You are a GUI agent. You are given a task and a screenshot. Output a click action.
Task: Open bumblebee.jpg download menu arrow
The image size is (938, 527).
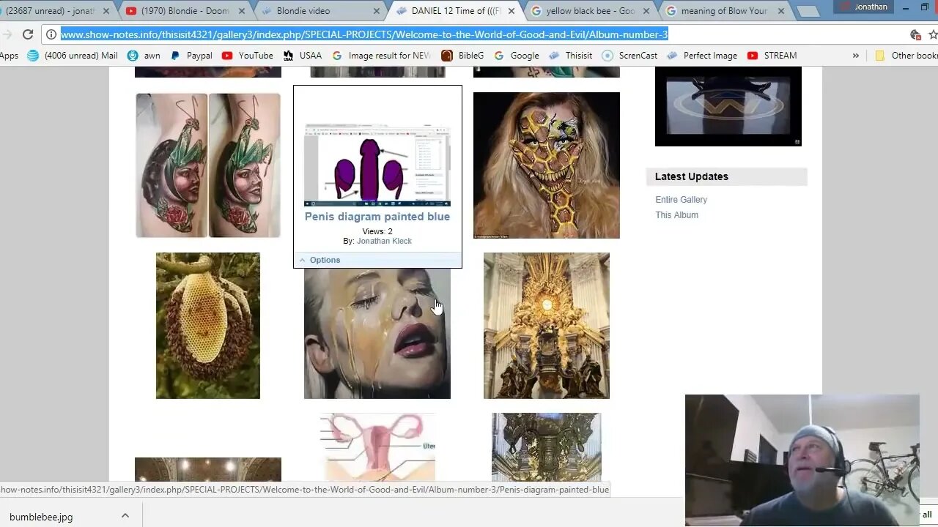(x=125, y=517)
